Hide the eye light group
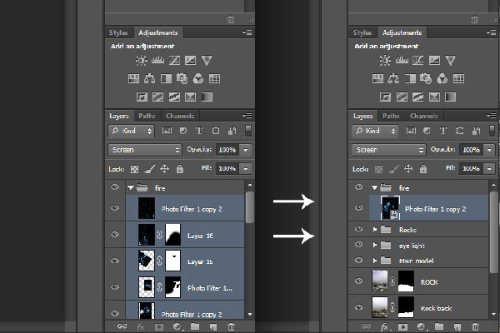 coord(358,245)
